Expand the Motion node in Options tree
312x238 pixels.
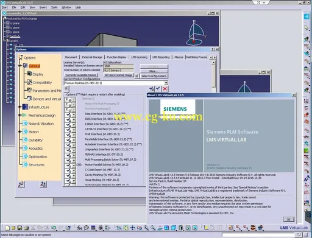[20, 131]
